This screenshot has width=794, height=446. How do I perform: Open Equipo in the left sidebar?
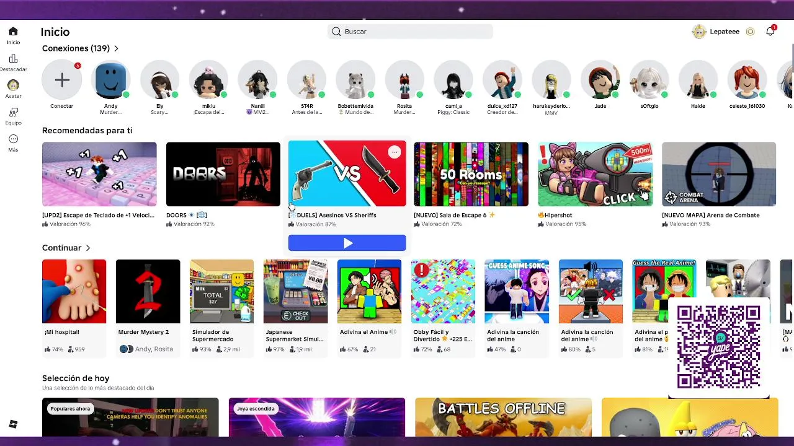(13, 116)
